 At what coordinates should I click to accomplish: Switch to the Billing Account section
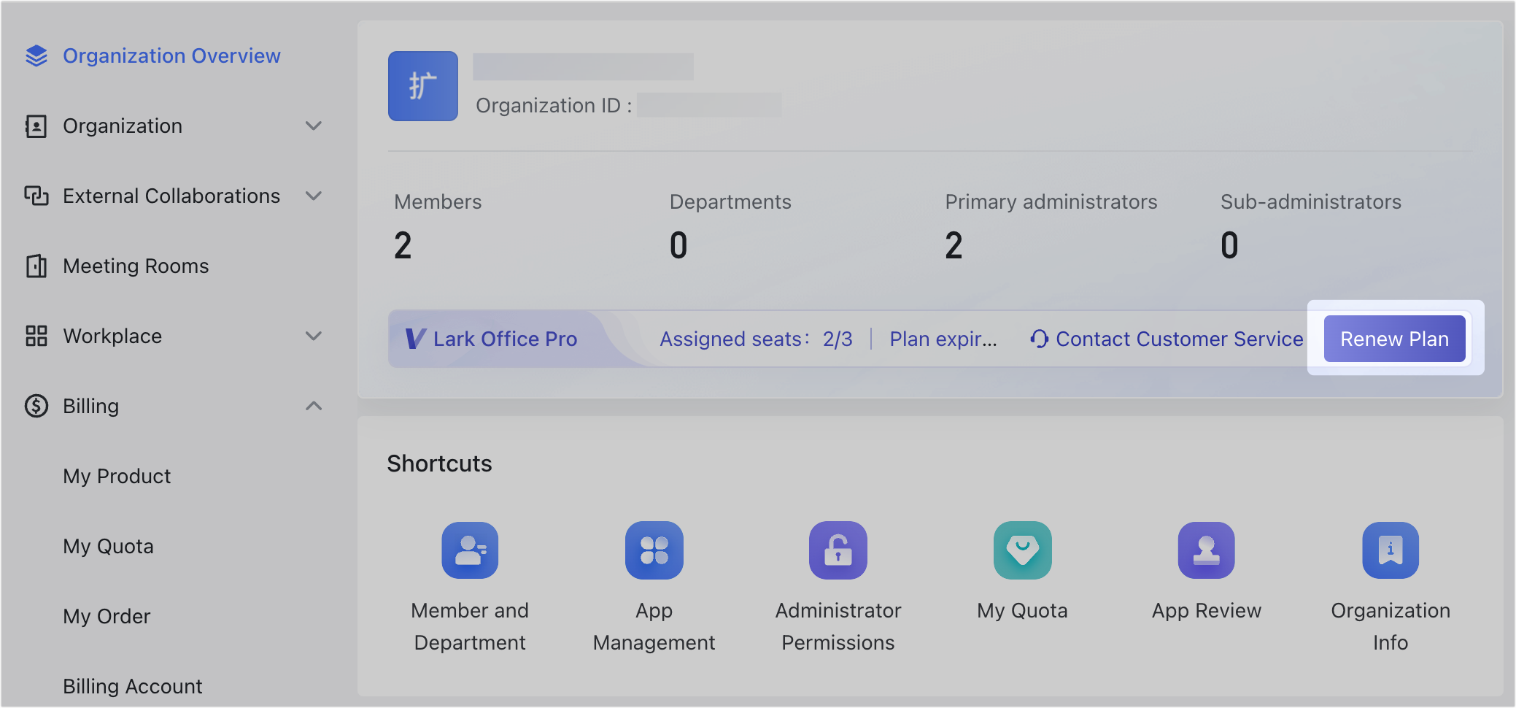click(x=132, y=685)
